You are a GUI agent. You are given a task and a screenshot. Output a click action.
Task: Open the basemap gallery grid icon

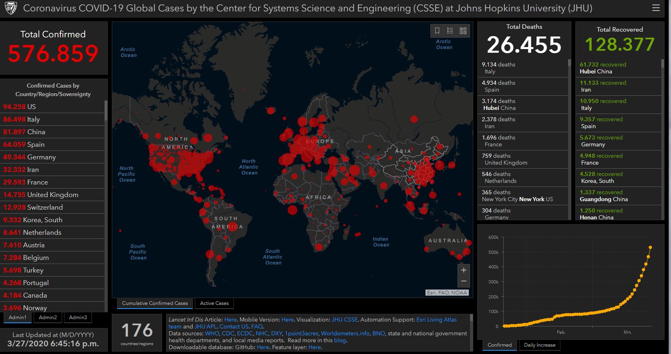[x=463, y=31]
